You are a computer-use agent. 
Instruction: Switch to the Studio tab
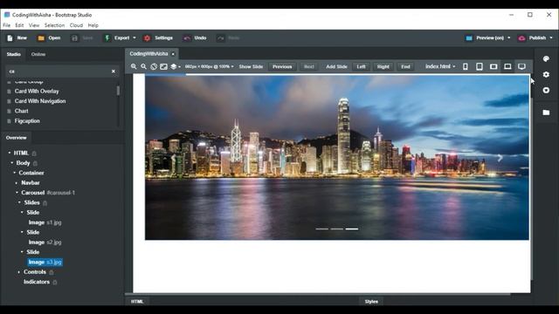point(14,54)
